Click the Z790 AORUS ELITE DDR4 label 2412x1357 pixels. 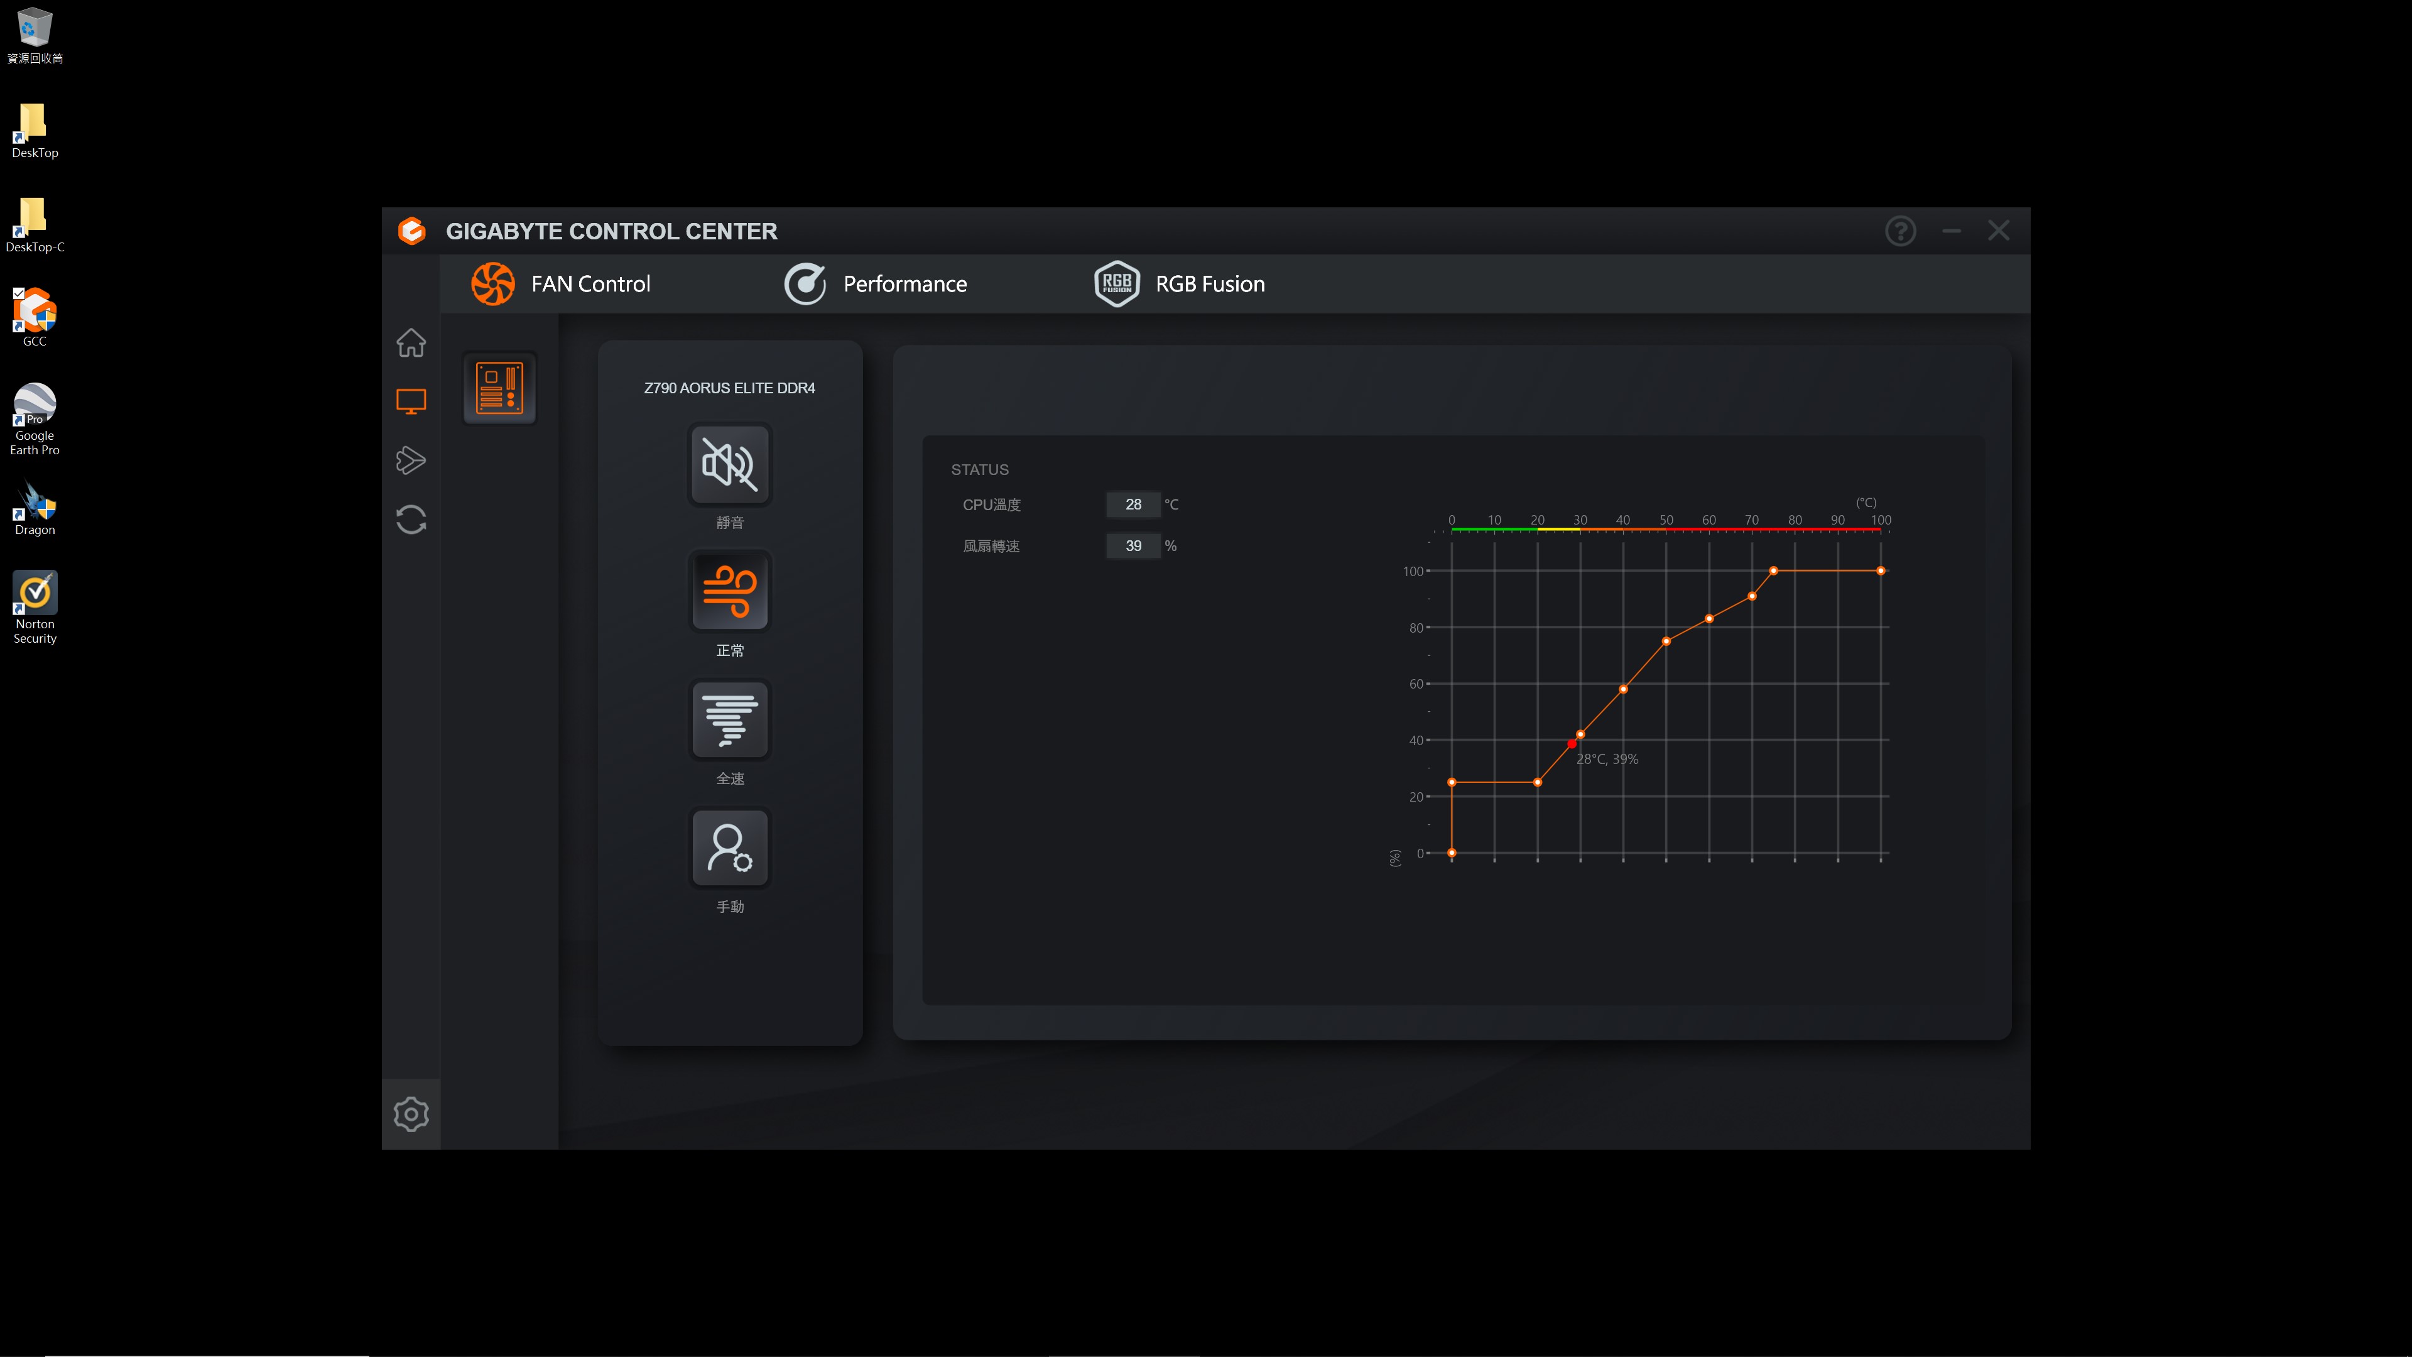[729, 388]
